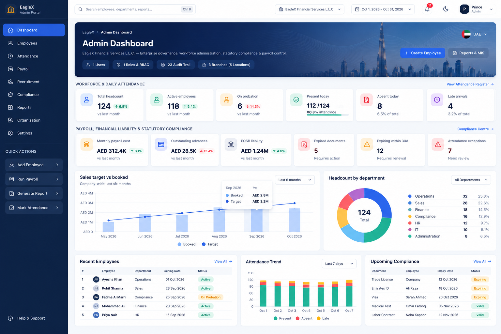Click the Total headcount person icon
This screenshot has width=501, height=334.
pos(87,100)
